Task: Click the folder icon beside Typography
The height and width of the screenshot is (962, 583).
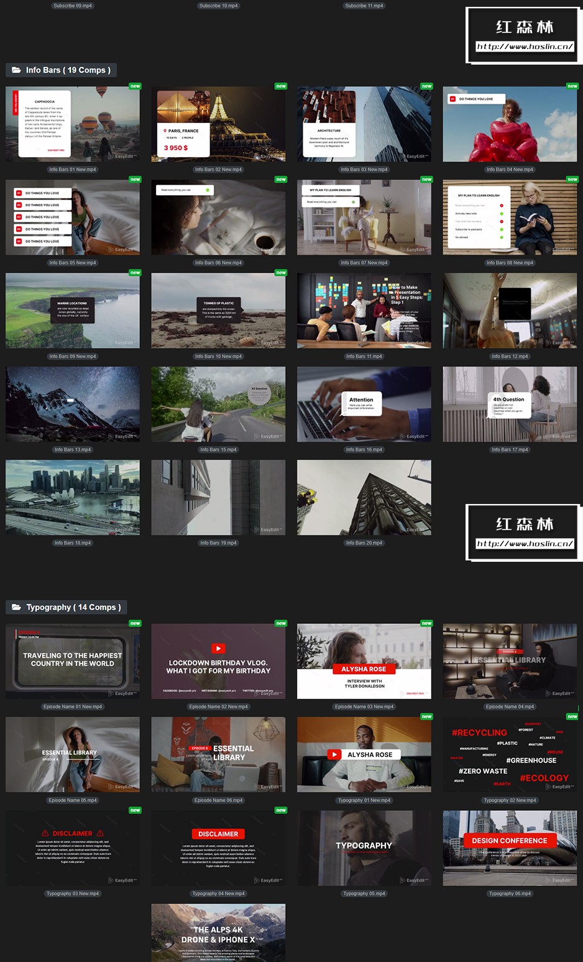Action: coord(16,607)
